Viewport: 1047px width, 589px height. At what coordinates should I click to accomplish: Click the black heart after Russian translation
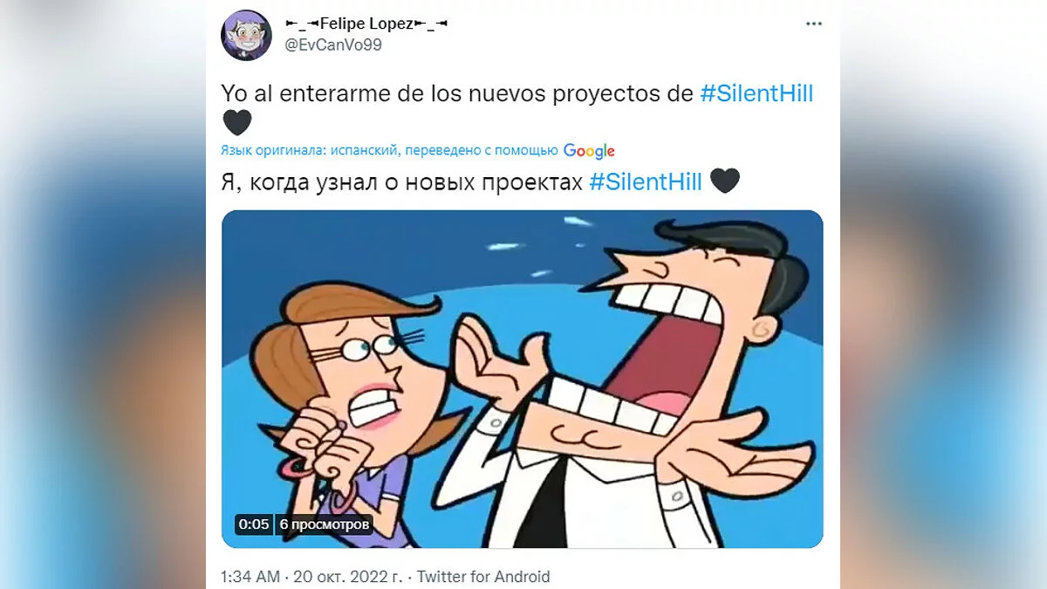pyautogui.click(x=725, y=181)
